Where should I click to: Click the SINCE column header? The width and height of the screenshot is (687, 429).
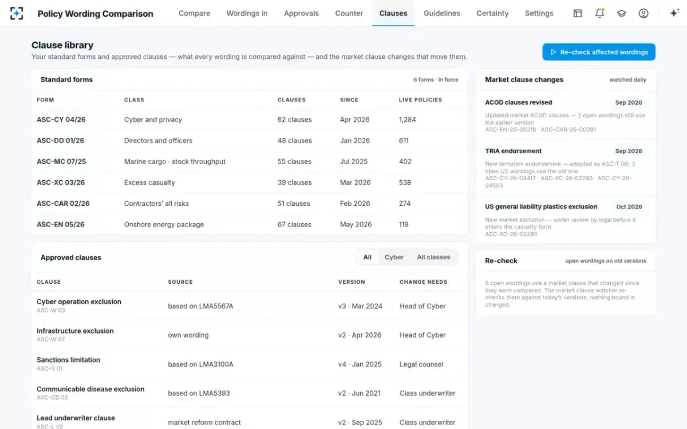click(x=349, y=100)
